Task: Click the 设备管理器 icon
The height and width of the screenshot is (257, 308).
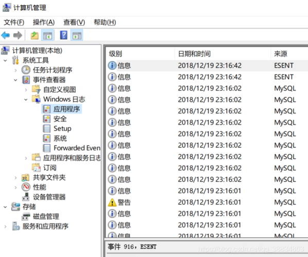Action: [x=26, y=197]
